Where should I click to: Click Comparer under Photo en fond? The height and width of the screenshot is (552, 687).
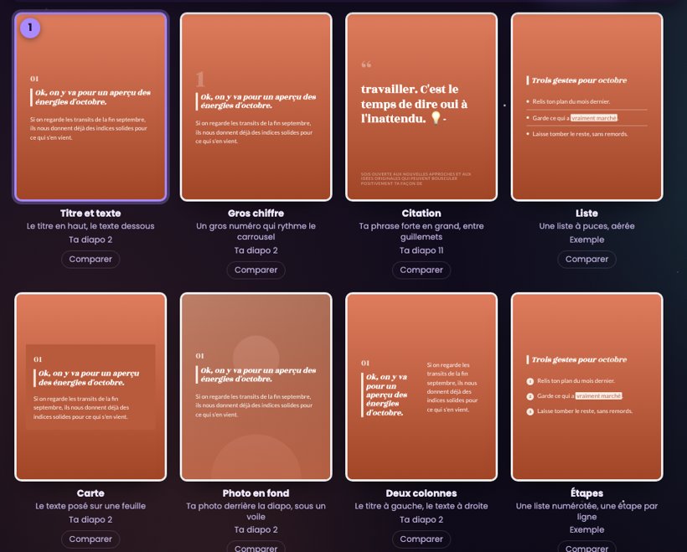pyautogui.click(x=256, y=548)
